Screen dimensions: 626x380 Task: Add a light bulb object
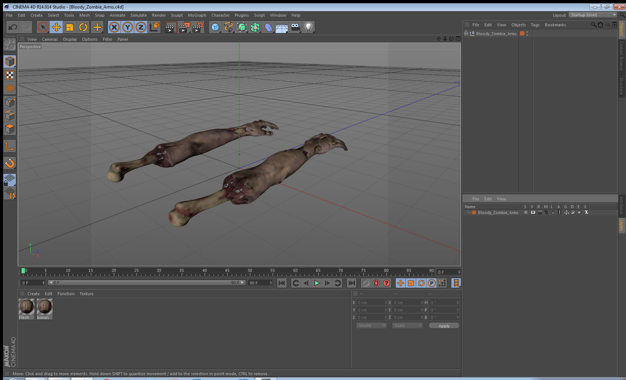(x=309, y=27)
